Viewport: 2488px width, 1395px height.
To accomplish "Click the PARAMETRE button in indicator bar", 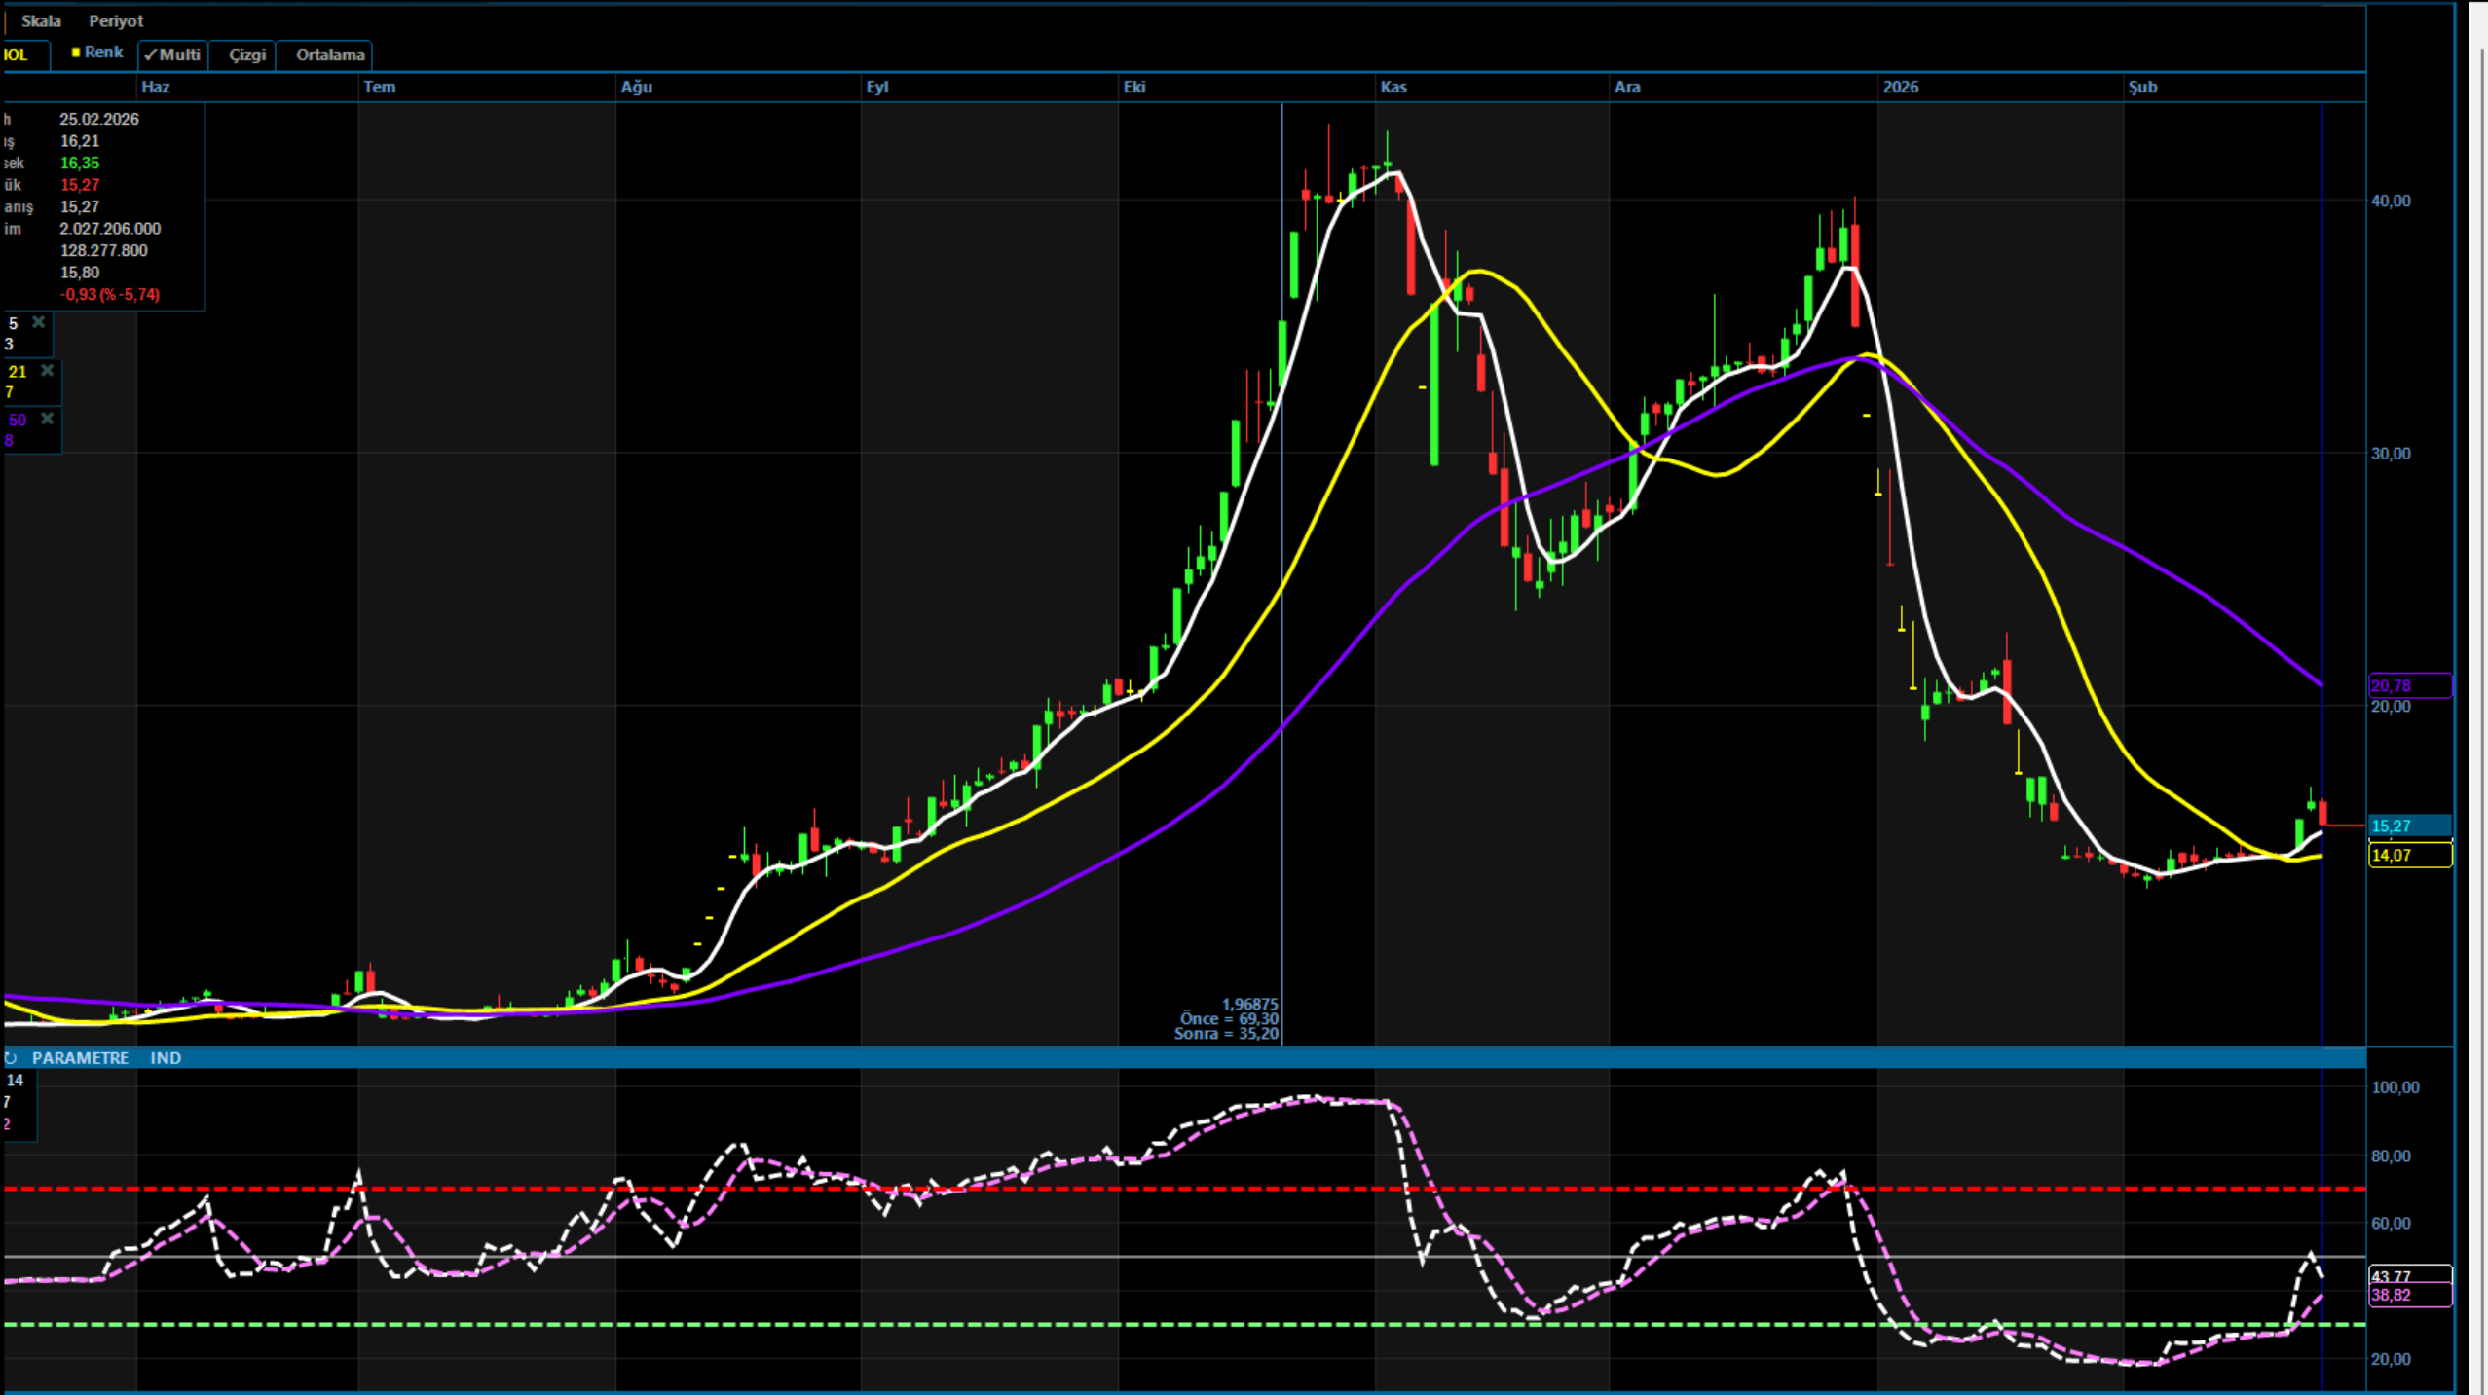I will (80, 1058).
